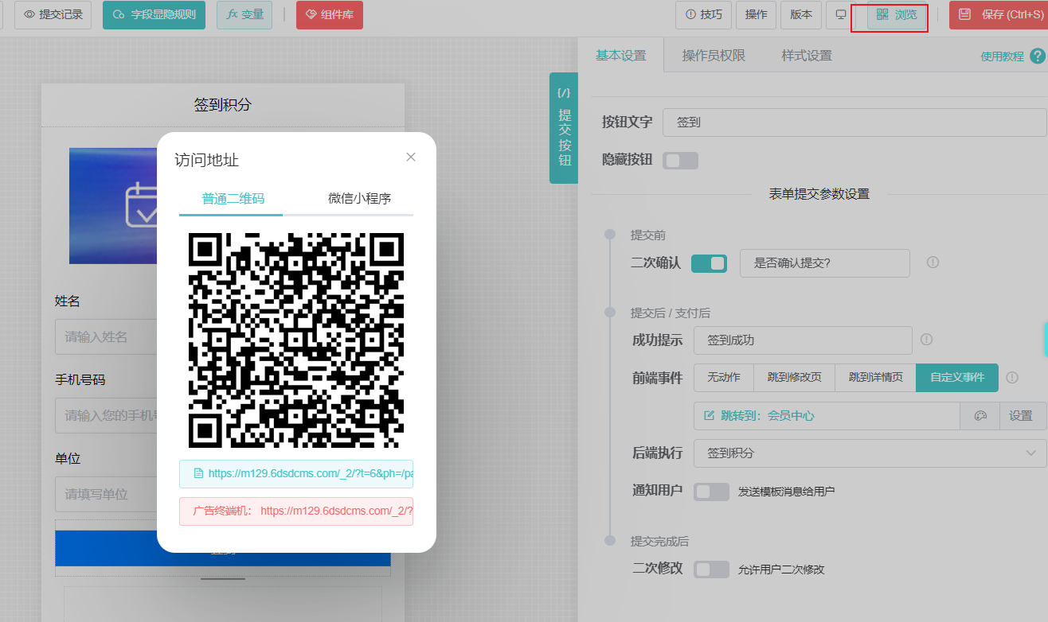Click the monitor preview icon in toolbar
This screenshot has height=622, width=1048.
click(x=841, y=14)
